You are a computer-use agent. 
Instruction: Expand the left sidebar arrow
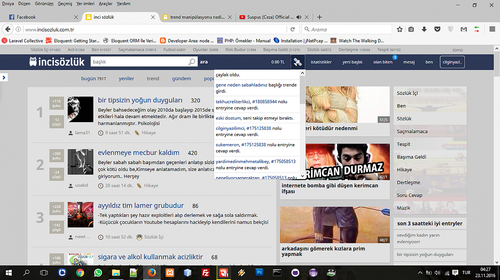[4, 77]
